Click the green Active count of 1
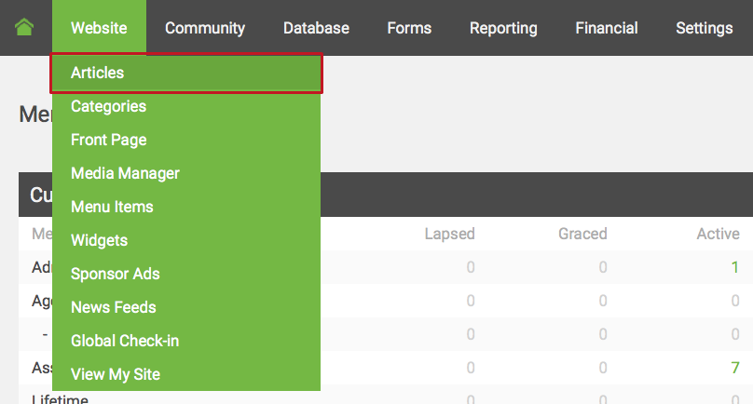753x404 pixels. pyautogui.click(x=734, y=267)
